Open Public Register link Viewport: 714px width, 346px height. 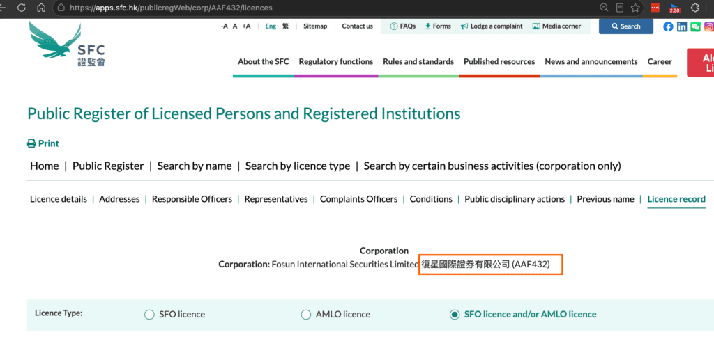tap(108, 166)
